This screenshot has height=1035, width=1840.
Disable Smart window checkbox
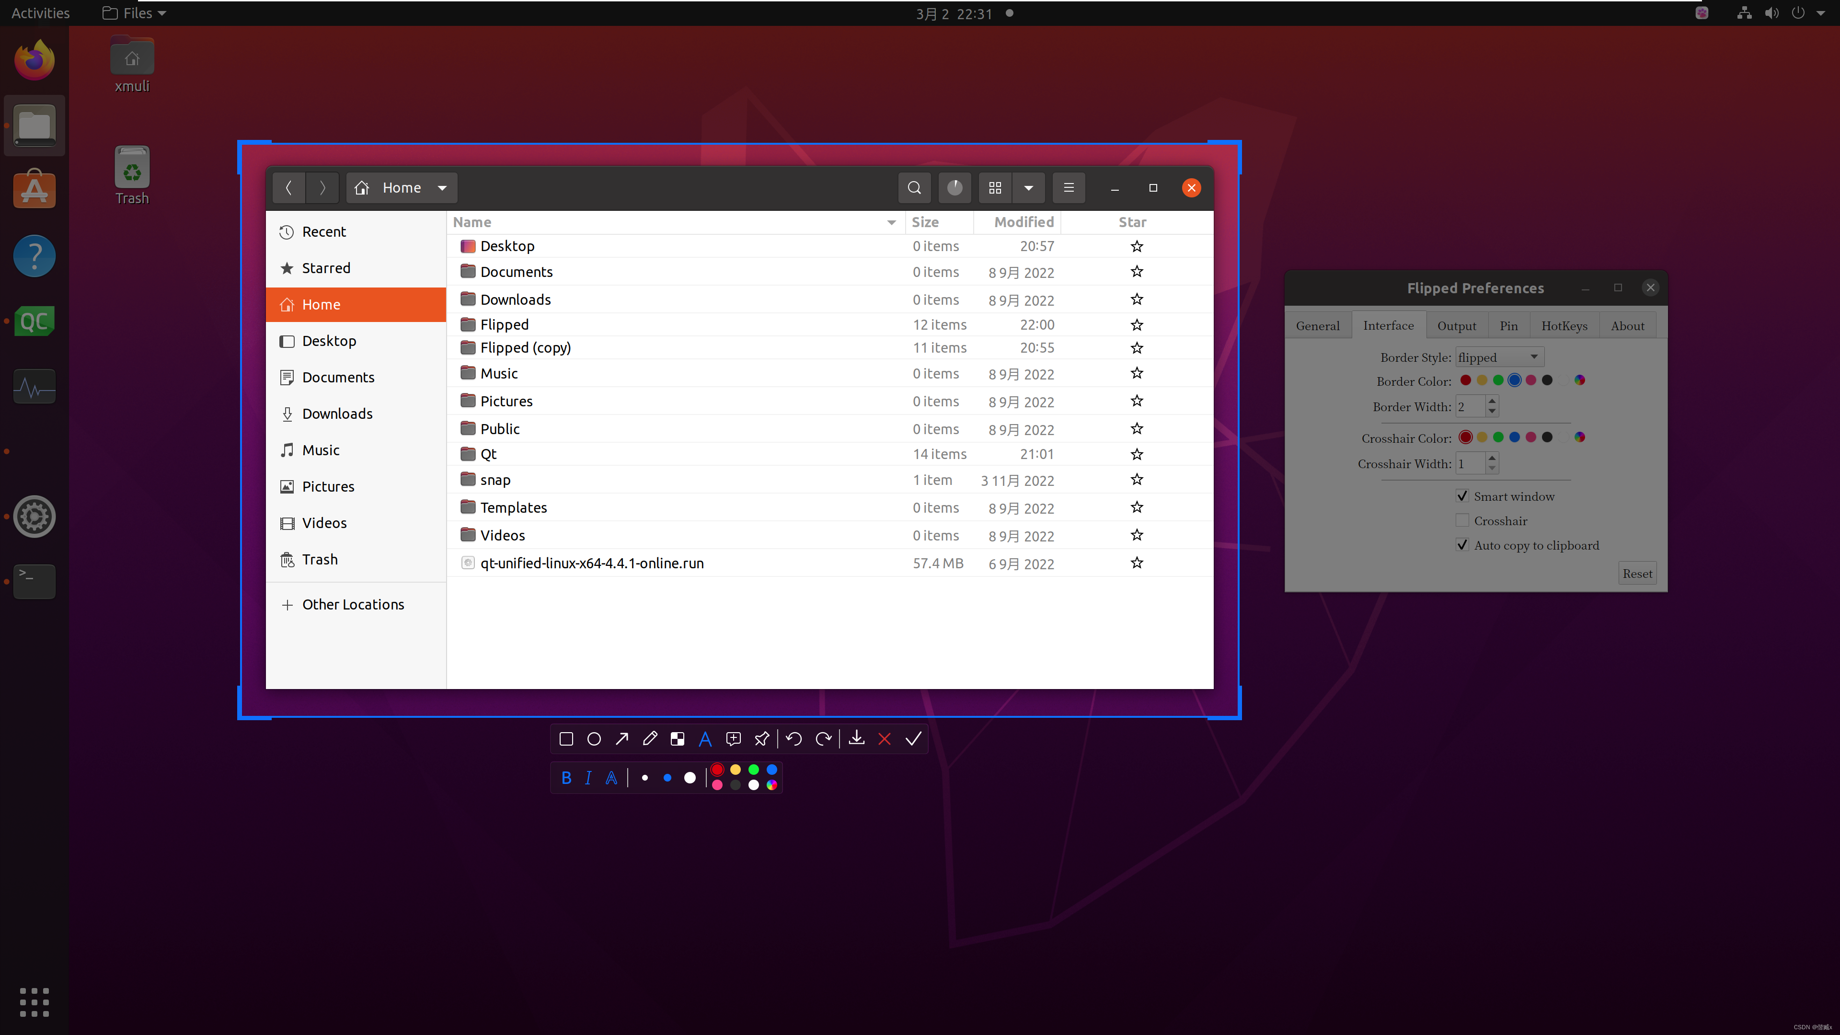[1462, 496]
